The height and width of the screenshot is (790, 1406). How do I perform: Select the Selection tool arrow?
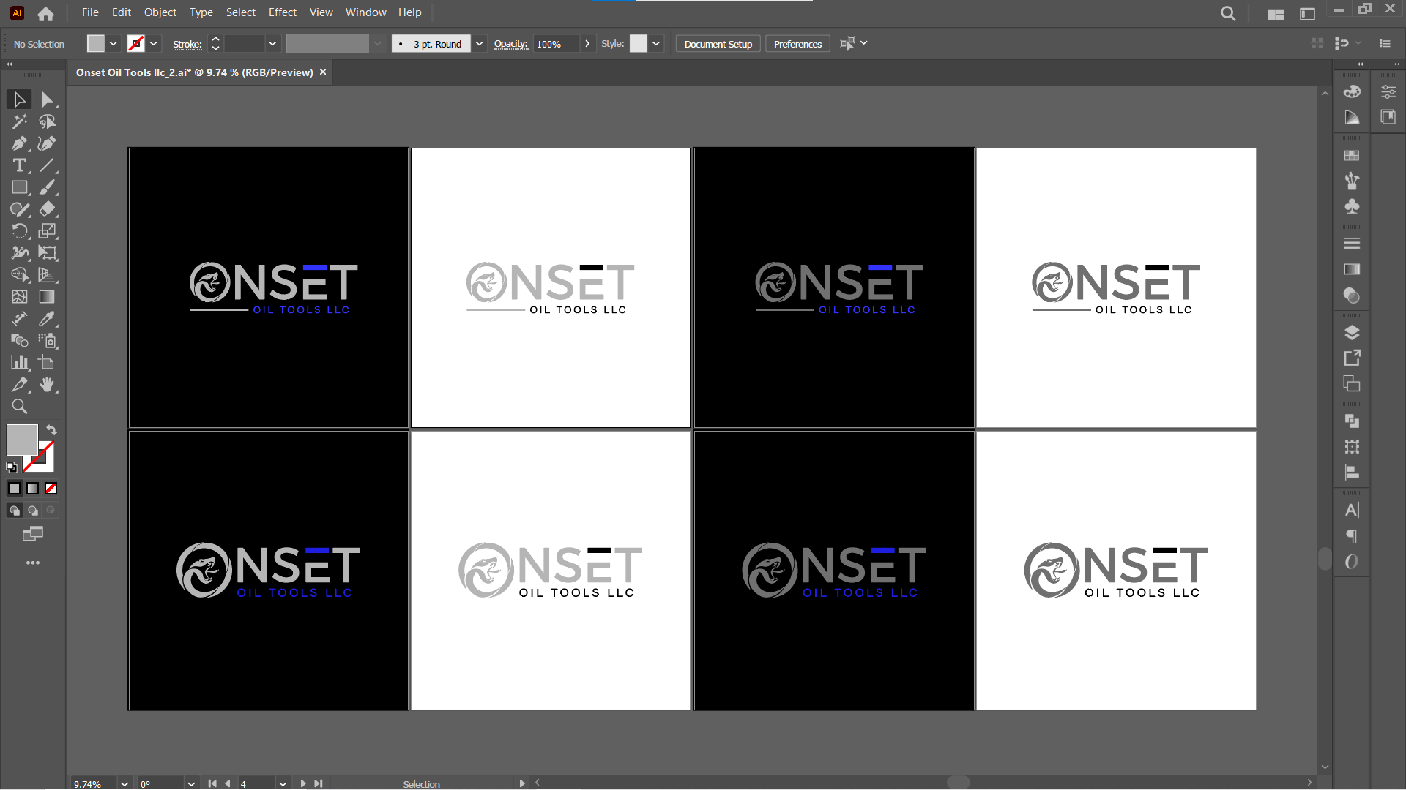coord(20,99)
